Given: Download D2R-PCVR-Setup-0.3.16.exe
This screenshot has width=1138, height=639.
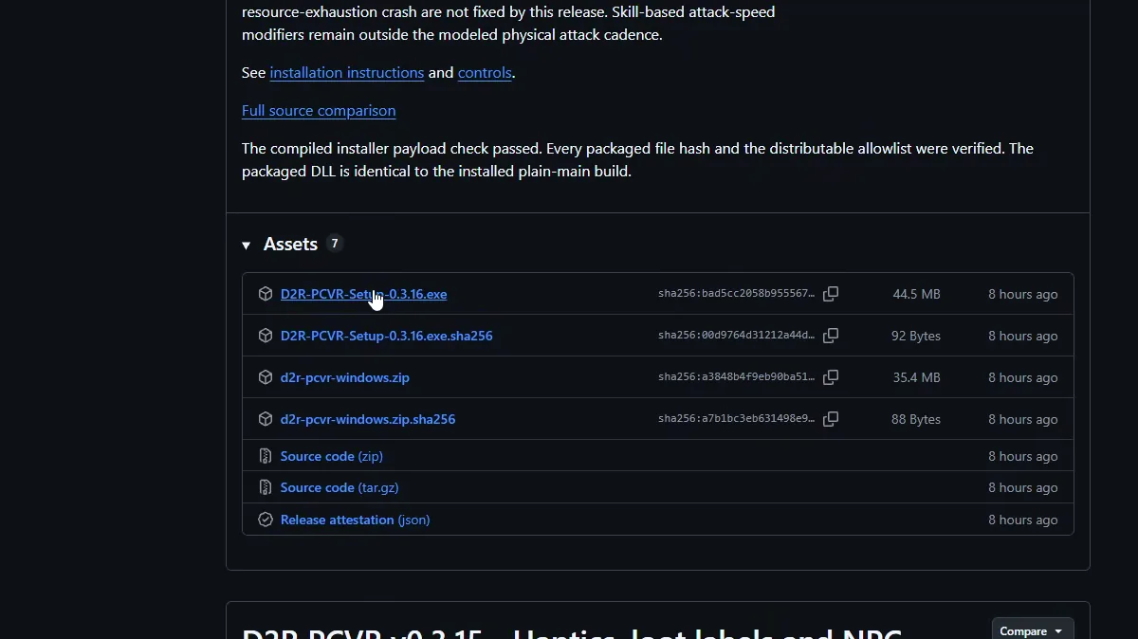Looking at the screenshot, I should coord(363,294).
